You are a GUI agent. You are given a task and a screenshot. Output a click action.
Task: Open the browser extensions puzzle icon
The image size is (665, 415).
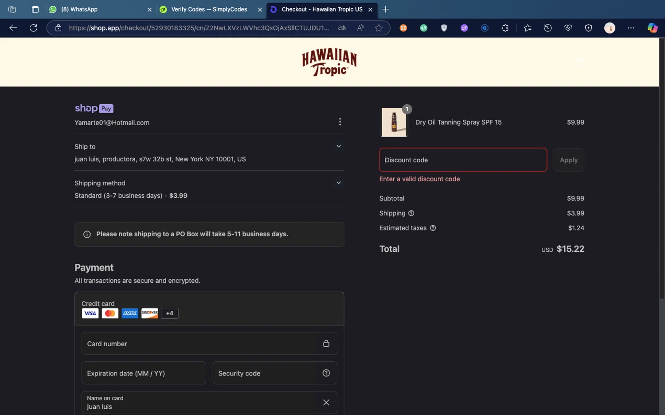[x=505, y=28]
